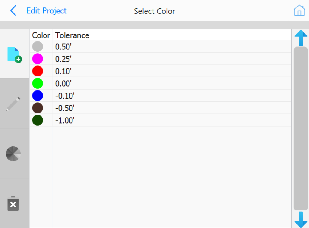Select the dark green color swatch
This screenshot has width=309, height=228.
click(x=38, y=120)
